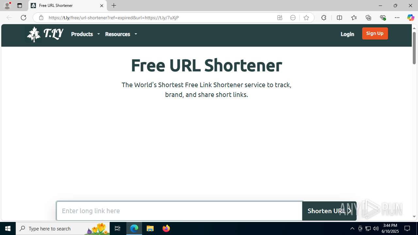
Task: Open Task View
Action: click(118, 228)
